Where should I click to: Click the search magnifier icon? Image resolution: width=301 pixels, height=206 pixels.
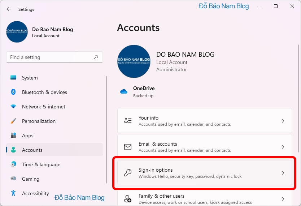[x=96, y=57]
